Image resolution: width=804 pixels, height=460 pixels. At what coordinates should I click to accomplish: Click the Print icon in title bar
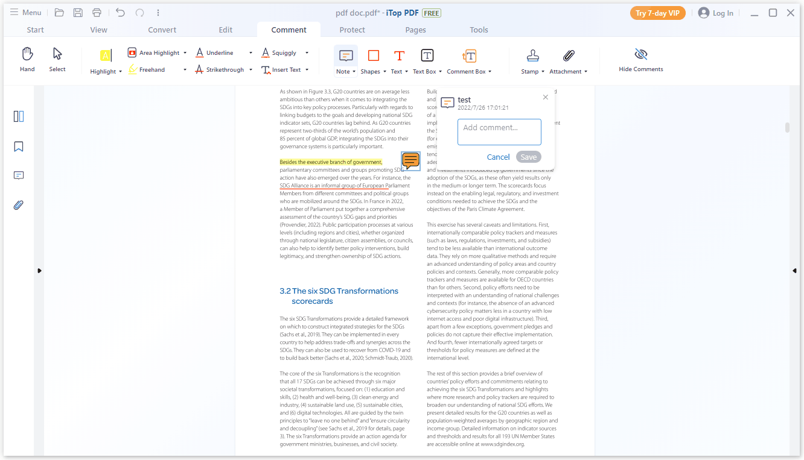point(97,13)
